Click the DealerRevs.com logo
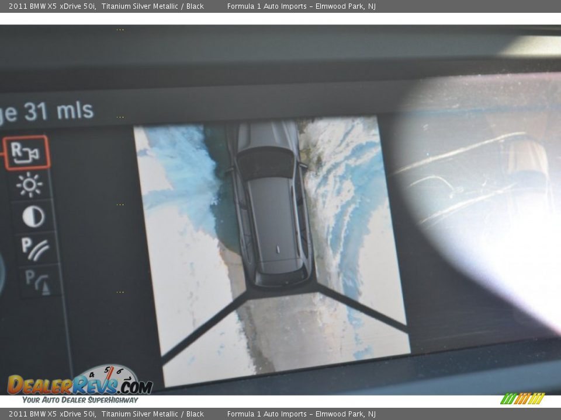The image size is (561, 420). point(79,386)
